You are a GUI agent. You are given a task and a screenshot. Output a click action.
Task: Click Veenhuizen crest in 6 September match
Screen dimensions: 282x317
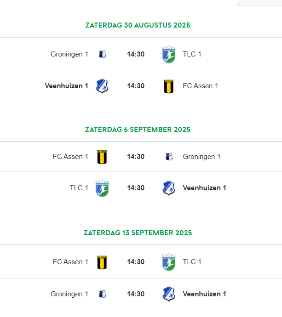(169, 188)
